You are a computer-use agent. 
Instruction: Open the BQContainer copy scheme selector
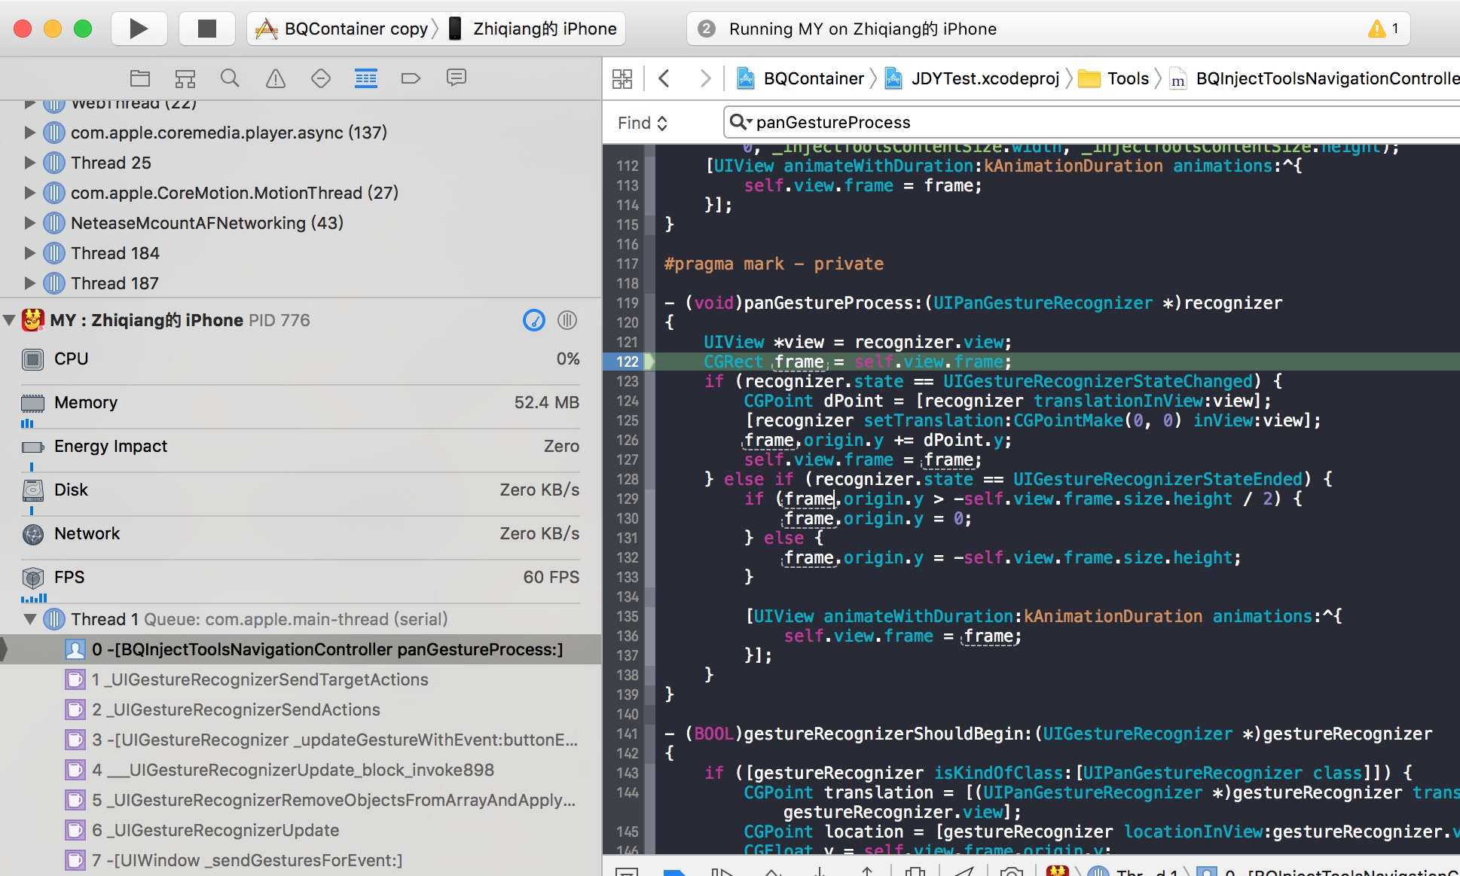pos(343,29)
